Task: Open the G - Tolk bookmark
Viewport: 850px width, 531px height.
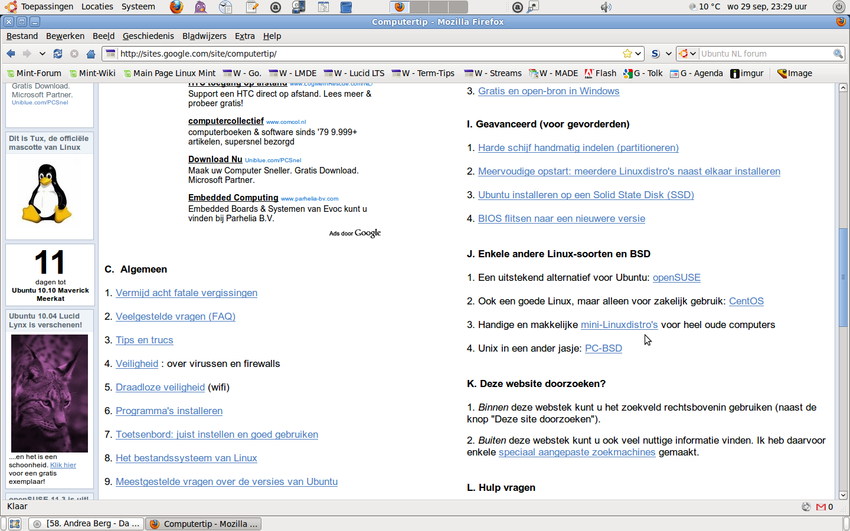Action: [643, 73]
